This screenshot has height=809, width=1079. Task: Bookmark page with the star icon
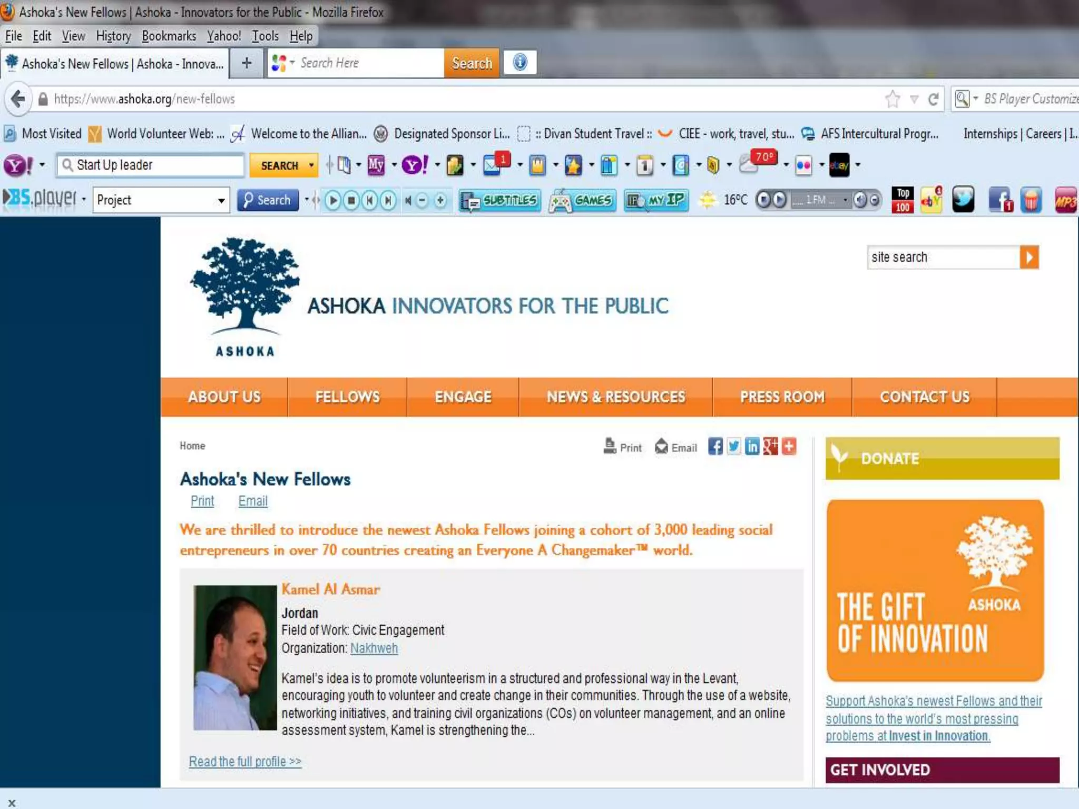(892, 99)
